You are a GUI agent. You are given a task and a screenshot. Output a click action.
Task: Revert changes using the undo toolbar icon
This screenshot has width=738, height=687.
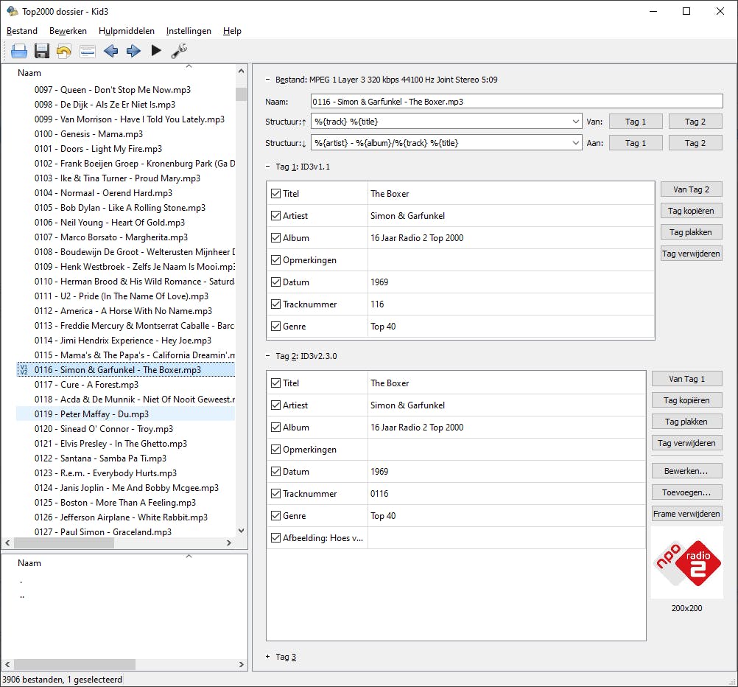tap(64, 51)
